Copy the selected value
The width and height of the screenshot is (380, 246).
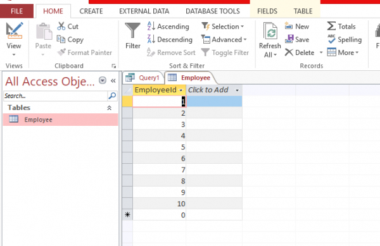(x=70, y=39)
